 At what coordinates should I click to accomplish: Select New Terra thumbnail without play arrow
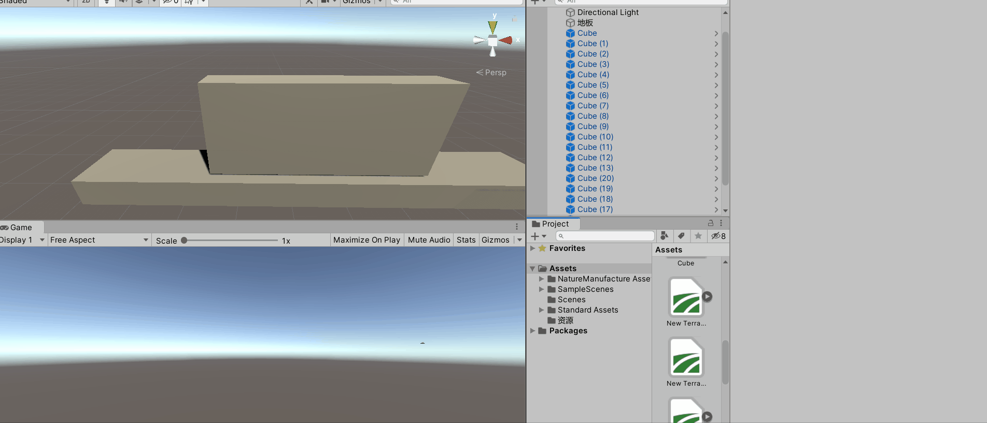tap(686, 357)
